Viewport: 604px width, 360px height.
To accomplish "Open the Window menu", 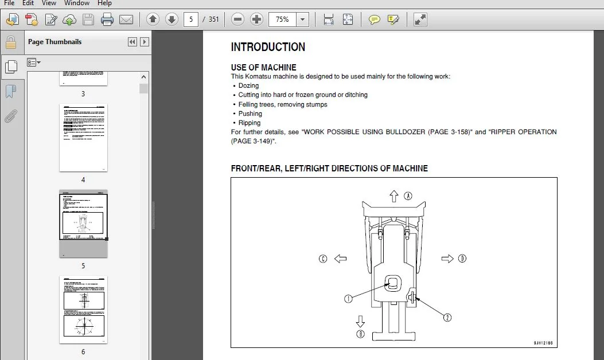I will (x=77, y=3).
